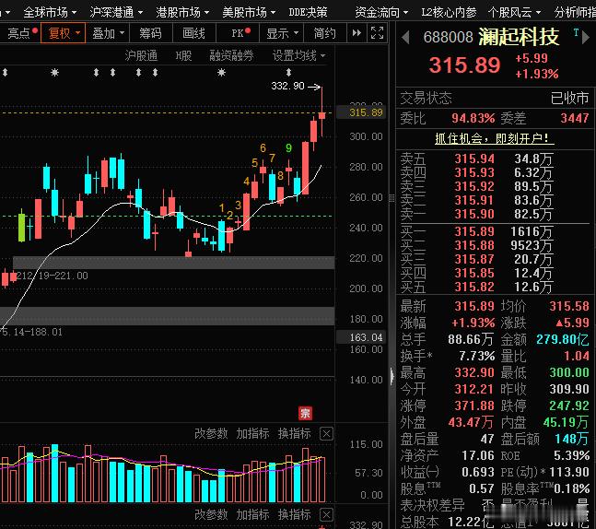The height and width of the screenshot is (529, 596).
Task: Click 跌停 value 247.92
Action: (569, 406)
